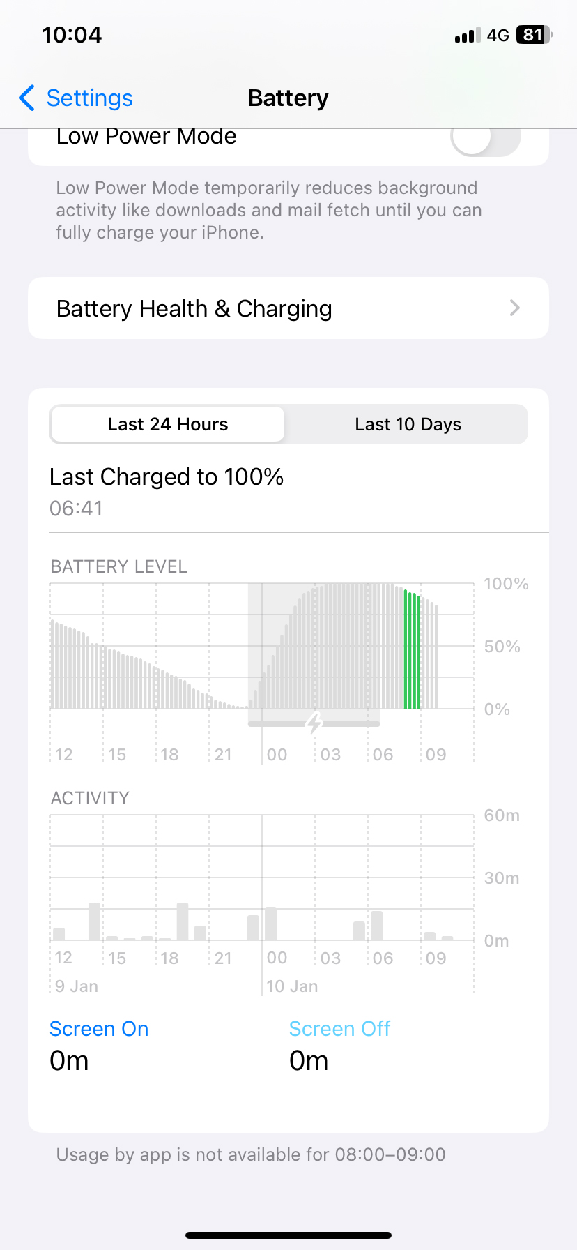
Task: Tap the charging lightning bolt icon under graph
Action: click(314, 723)
